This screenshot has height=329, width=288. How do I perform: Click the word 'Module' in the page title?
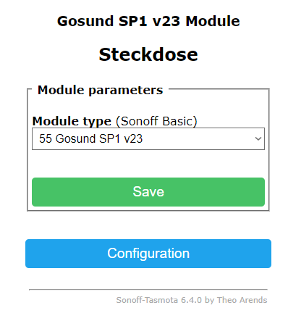click(x=213, y=21)
